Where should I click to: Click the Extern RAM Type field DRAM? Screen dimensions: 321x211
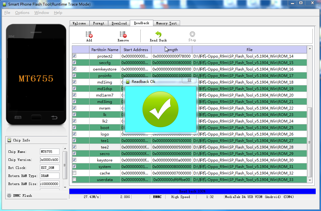click(50, 176)
